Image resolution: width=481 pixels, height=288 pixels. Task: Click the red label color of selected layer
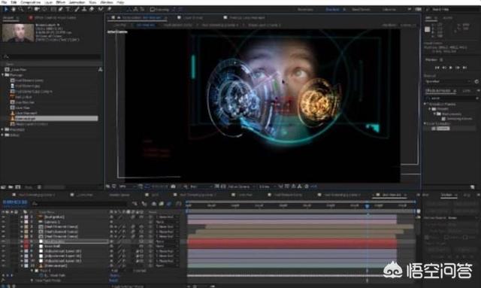26,241
